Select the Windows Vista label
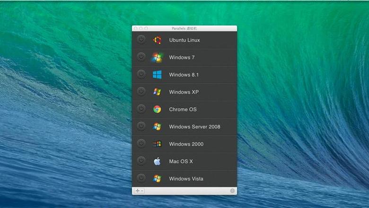Image resolution: width=369 pixels, height=208 pixels. point(186,179)
